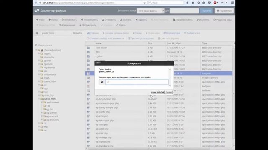The image size is (268, 150).
Task: Click На один уровень вверх
Action: pos(116,33)
